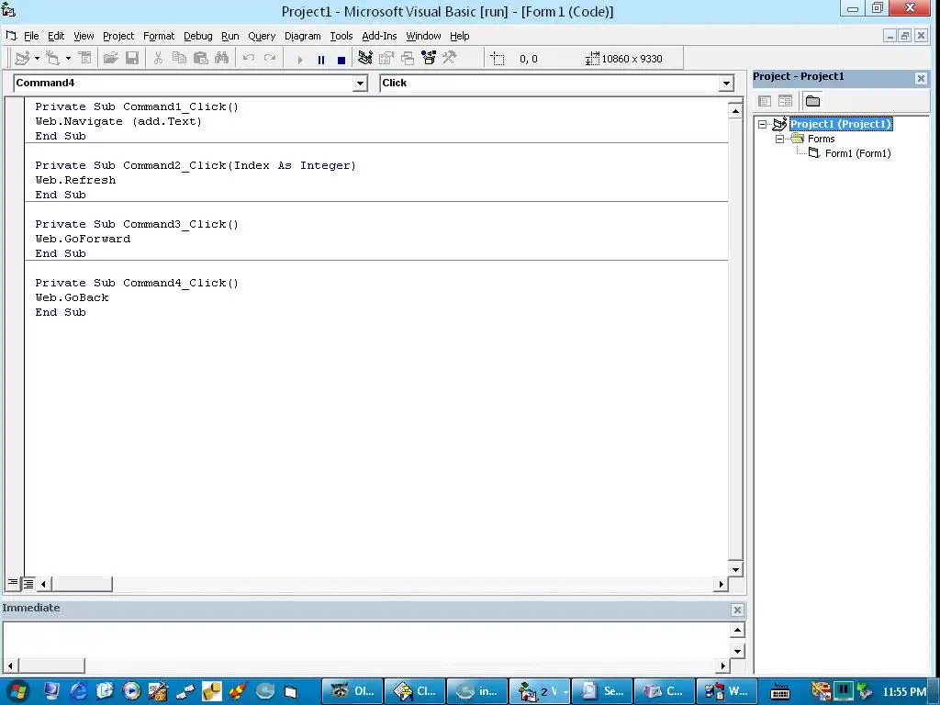
Task: Switch to Full Module View button
Action: 28,583
